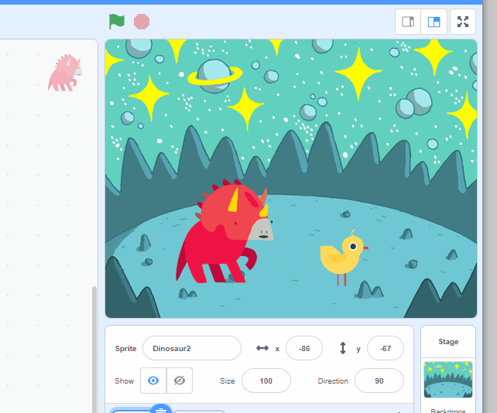Click the red stop button

pyautogui.click(x=142, y=22)
